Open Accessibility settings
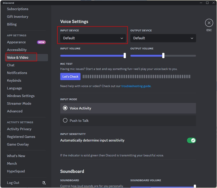 pyautogui.click(x=17, y=50)
